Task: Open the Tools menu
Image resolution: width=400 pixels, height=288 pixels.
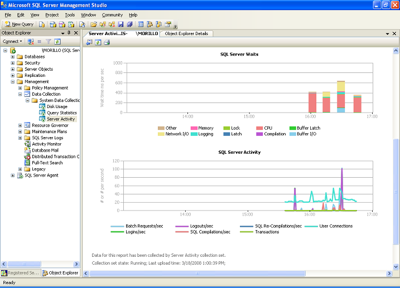Action: click(x=70, y=15)
